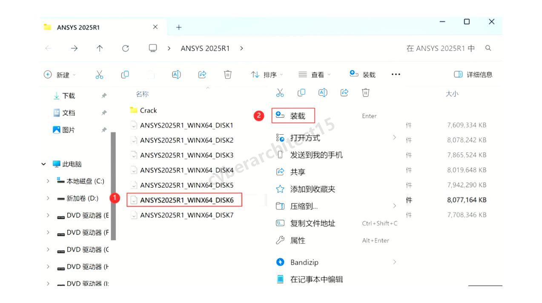Click the Share icon in the toolbar
The width and height of the screenshot is (542, 303).
click(202, 74)
